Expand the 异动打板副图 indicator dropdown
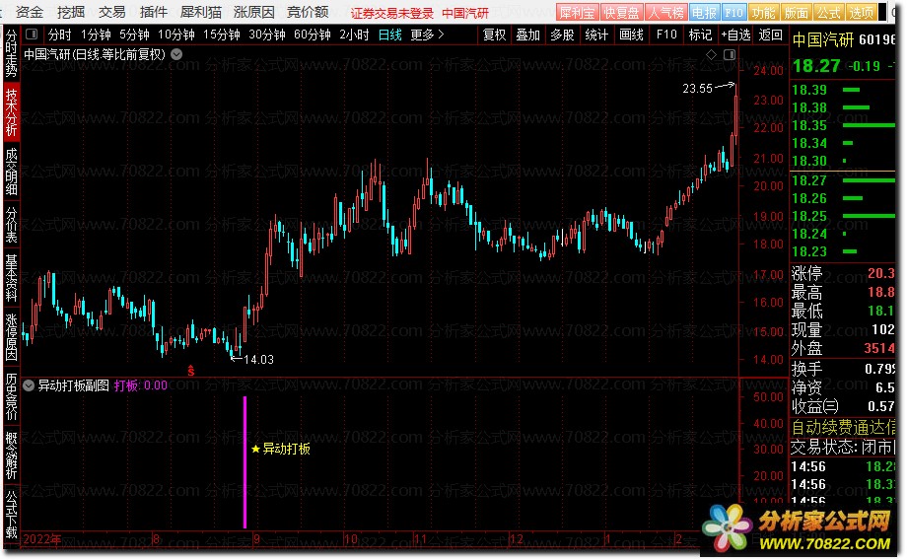The image size is (907, 560). point(29,385)
